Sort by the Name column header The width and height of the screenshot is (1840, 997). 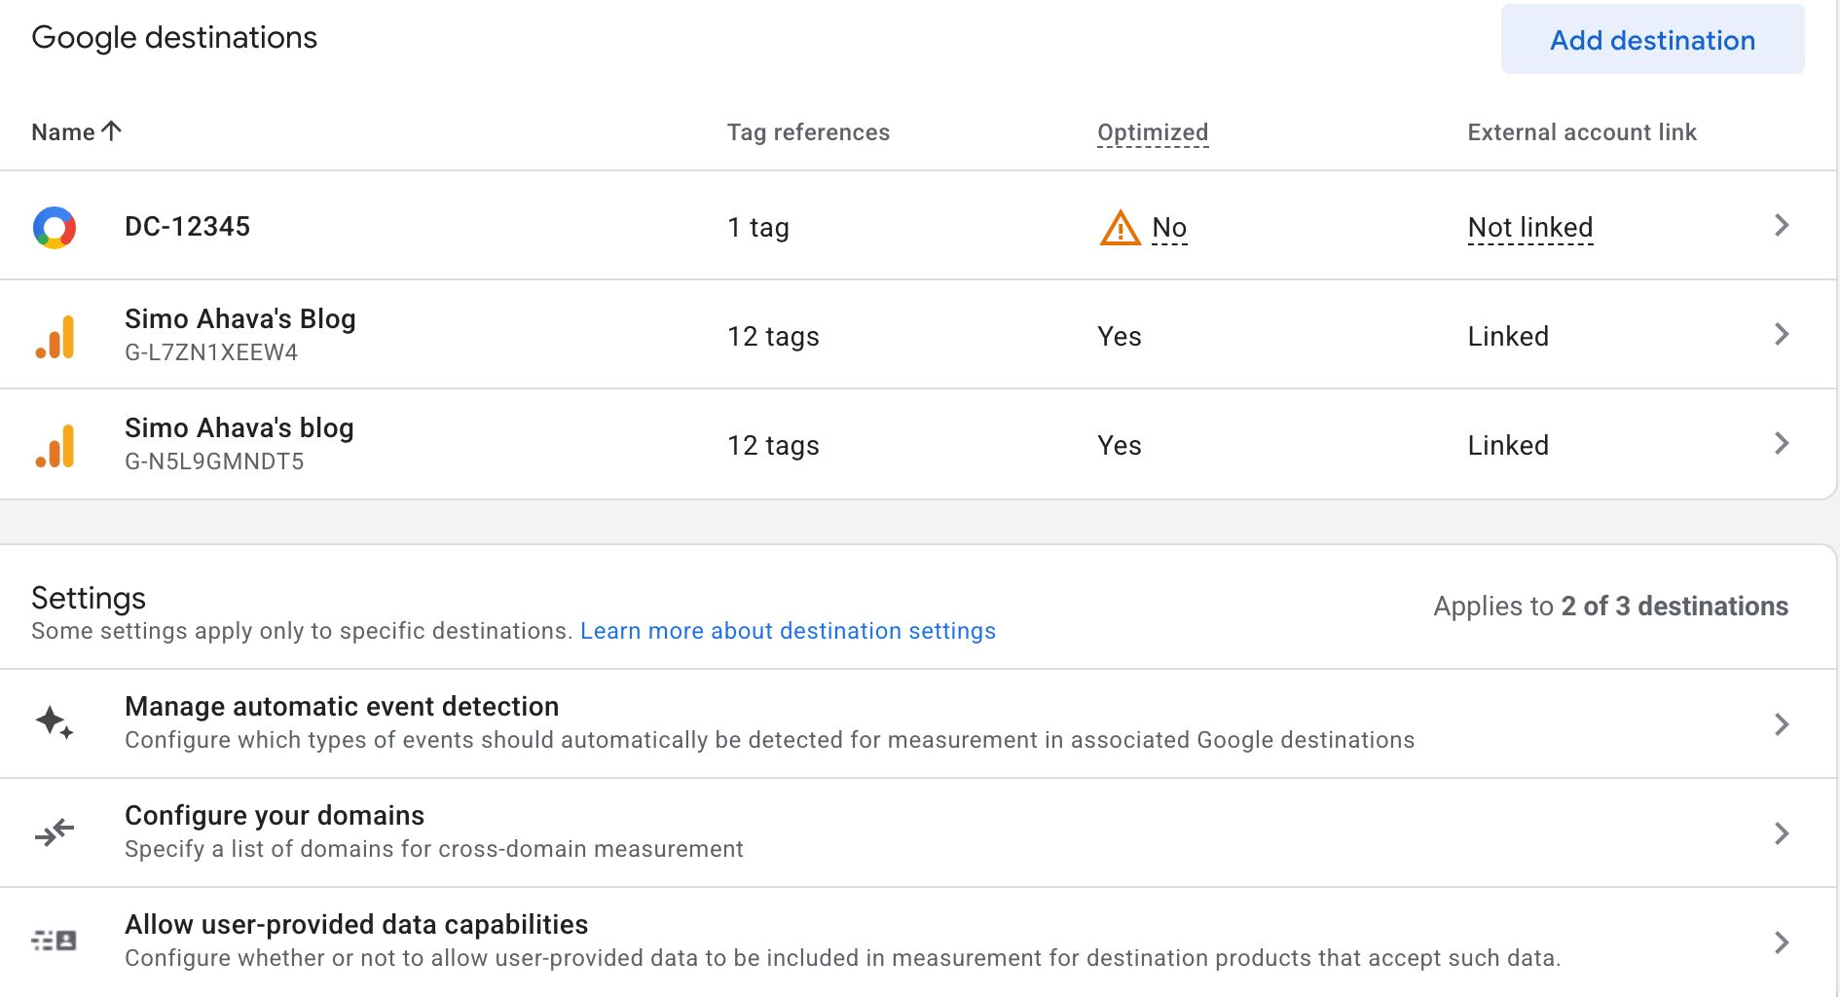(63, 132)
